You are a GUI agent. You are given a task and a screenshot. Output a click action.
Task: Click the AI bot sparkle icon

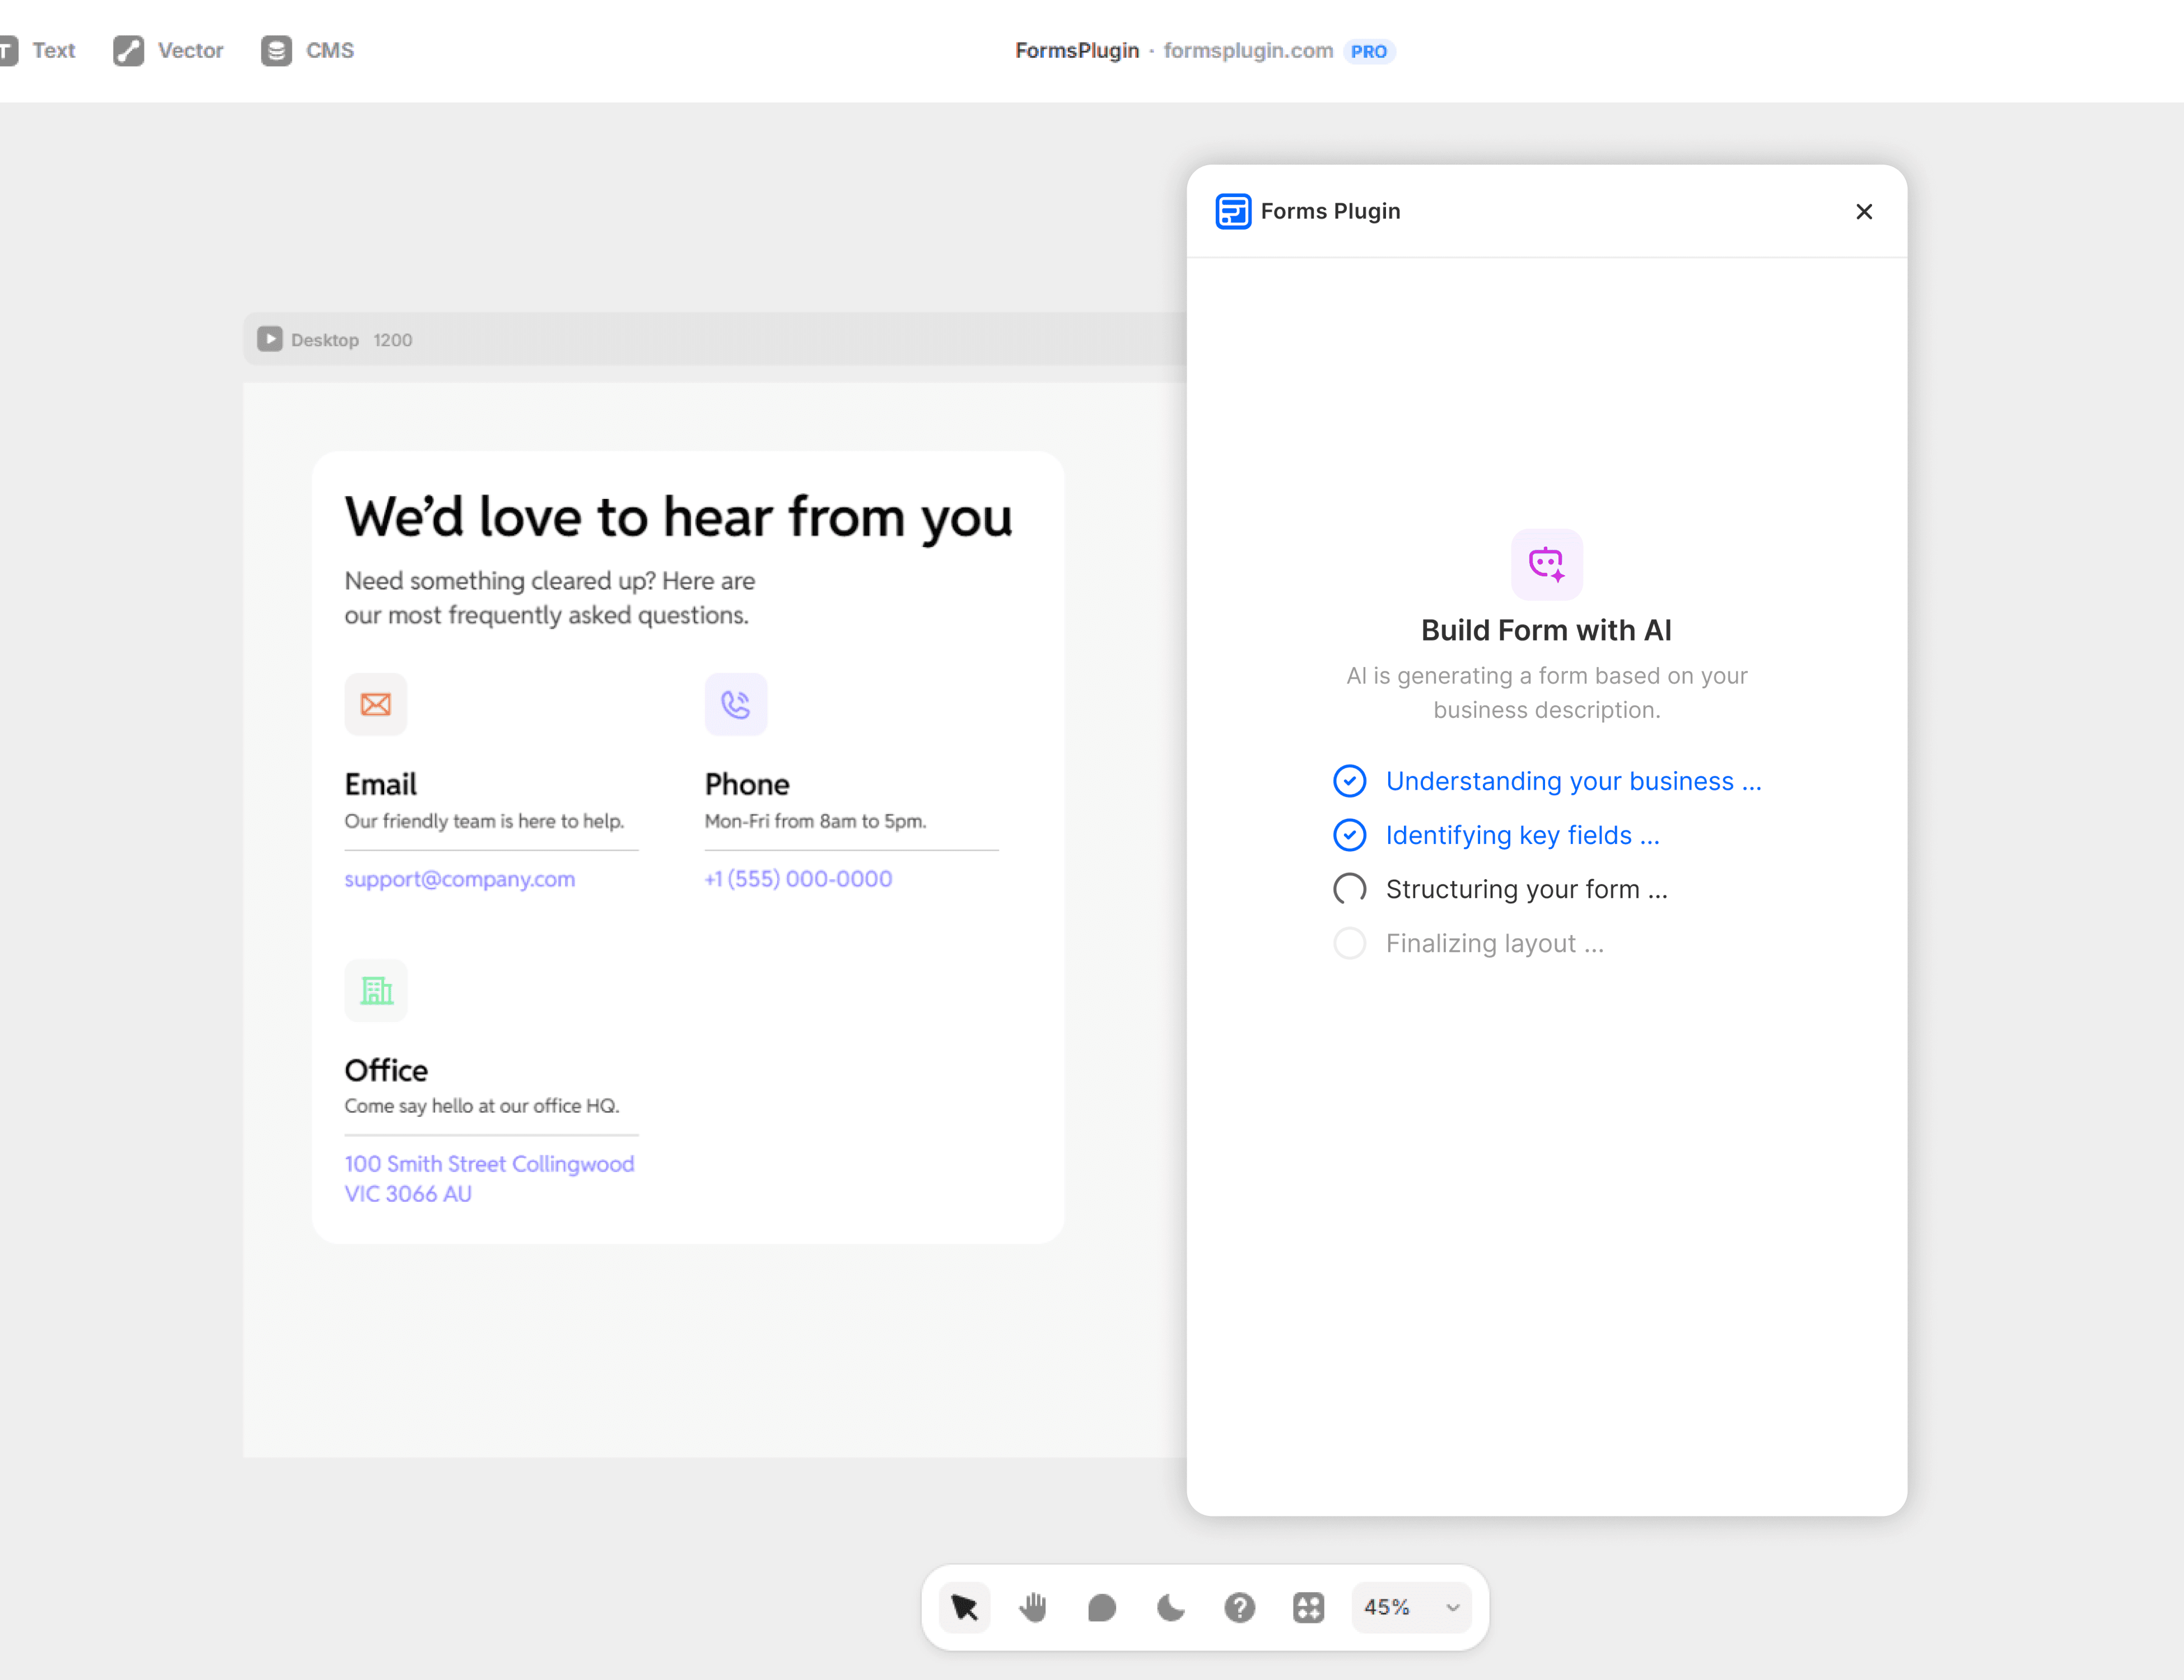click(1546, 564)
